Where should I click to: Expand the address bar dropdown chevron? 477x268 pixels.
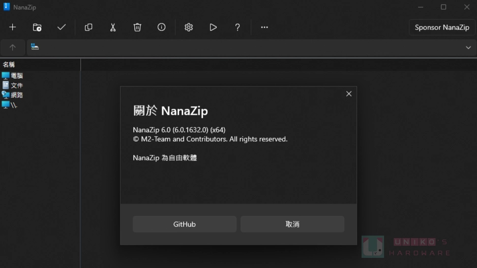pos(468,47)
